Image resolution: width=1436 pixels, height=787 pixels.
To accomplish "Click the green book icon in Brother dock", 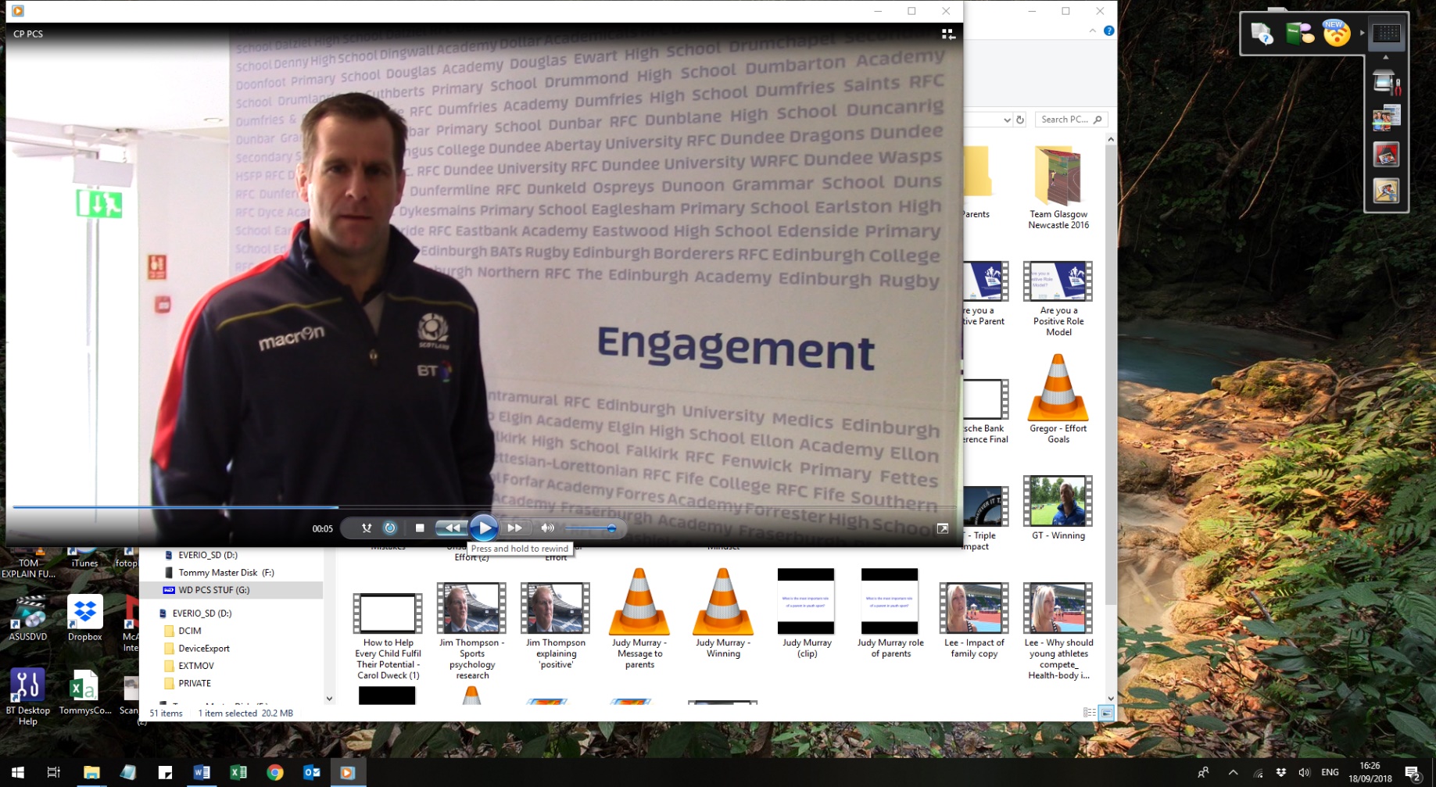I will click(x=1299, y=34).
